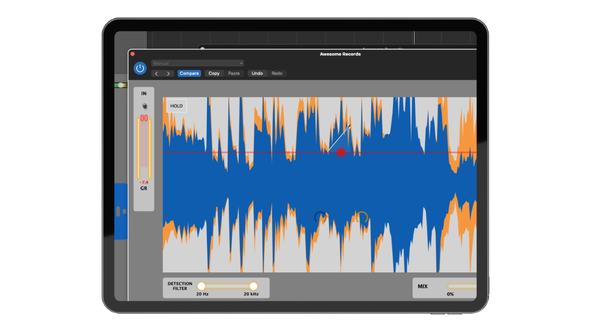Screen dimensions: 591x332
Task: Open the Manual preset dropdown
Action: [197, 63]
